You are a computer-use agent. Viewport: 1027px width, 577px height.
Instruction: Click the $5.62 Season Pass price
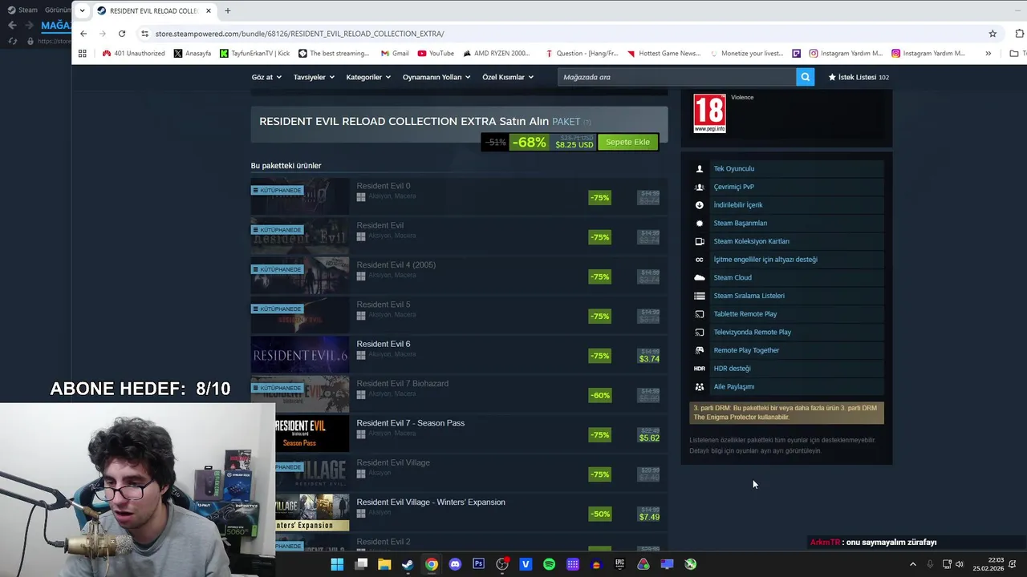[649, 438]
